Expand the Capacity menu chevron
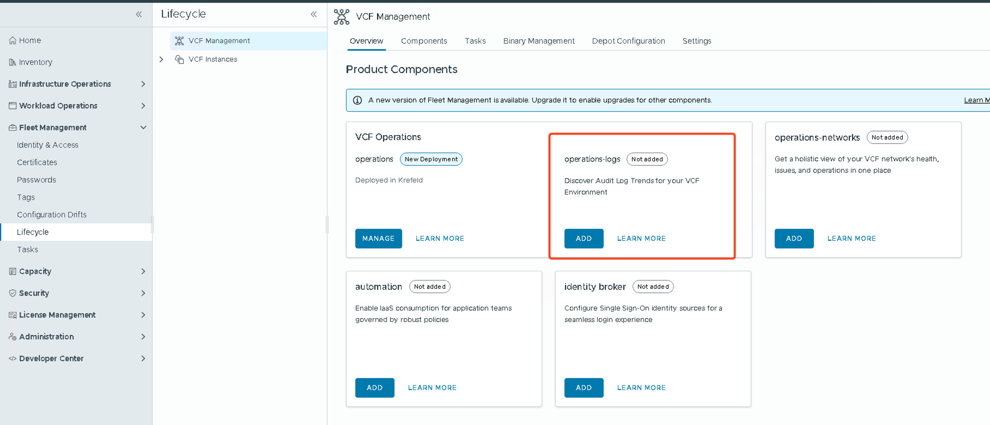 (143, 271)
